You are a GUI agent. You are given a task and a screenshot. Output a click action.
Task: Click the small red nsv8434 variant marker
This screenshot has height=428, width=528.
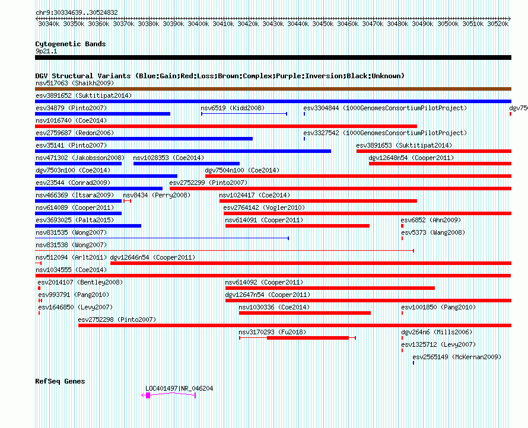click(x=128, y=201)
